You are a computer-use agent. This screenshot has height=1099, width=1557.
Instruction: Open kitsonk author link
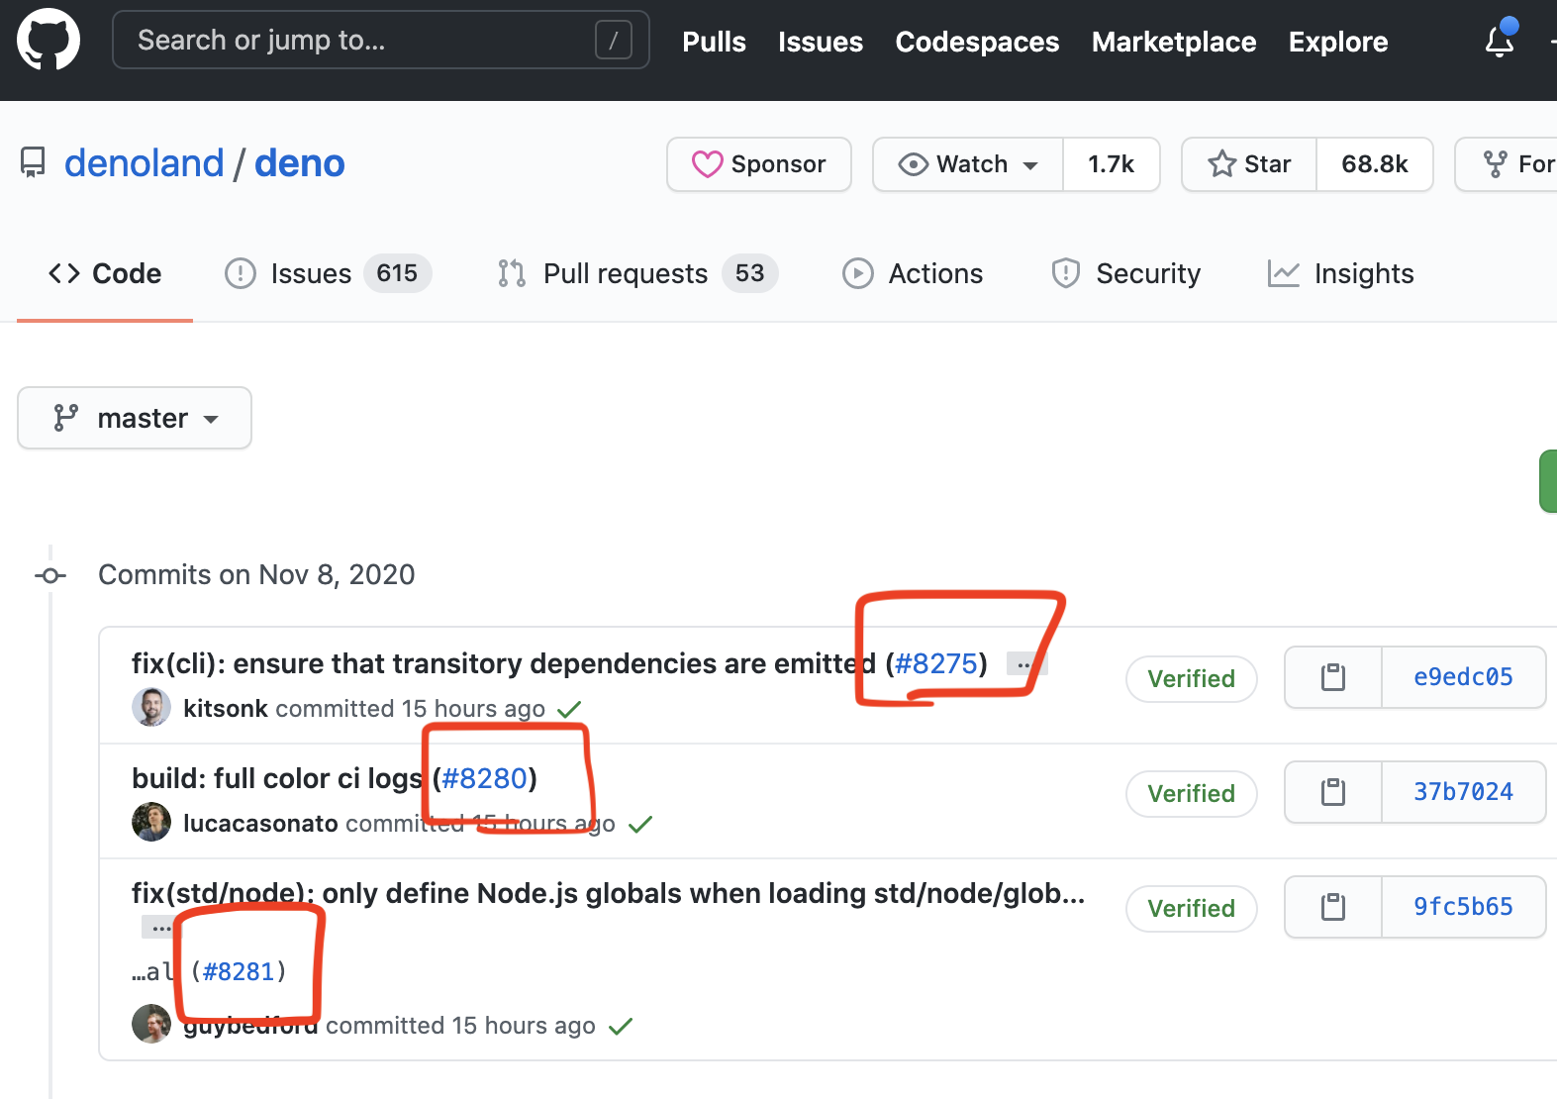(226, 709)
